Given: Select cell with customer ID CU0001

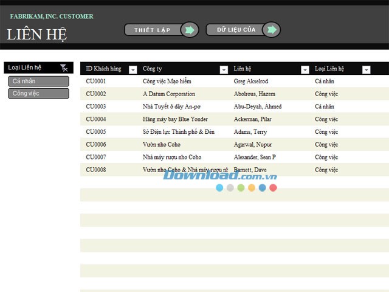Looking at the screenshot, I should coord(96,82).
